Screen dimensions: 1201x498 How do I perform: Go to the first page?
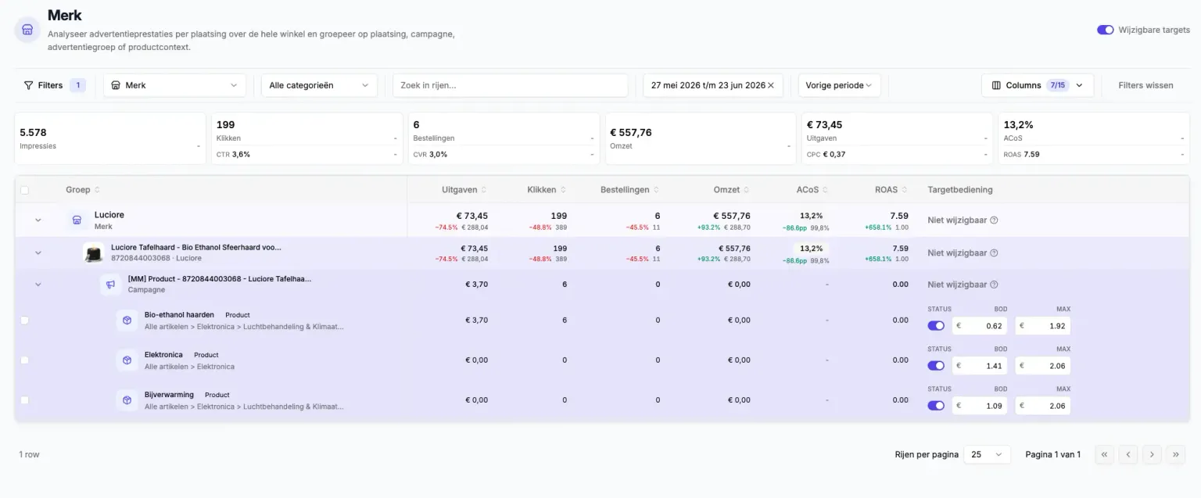click(1104, 454)
